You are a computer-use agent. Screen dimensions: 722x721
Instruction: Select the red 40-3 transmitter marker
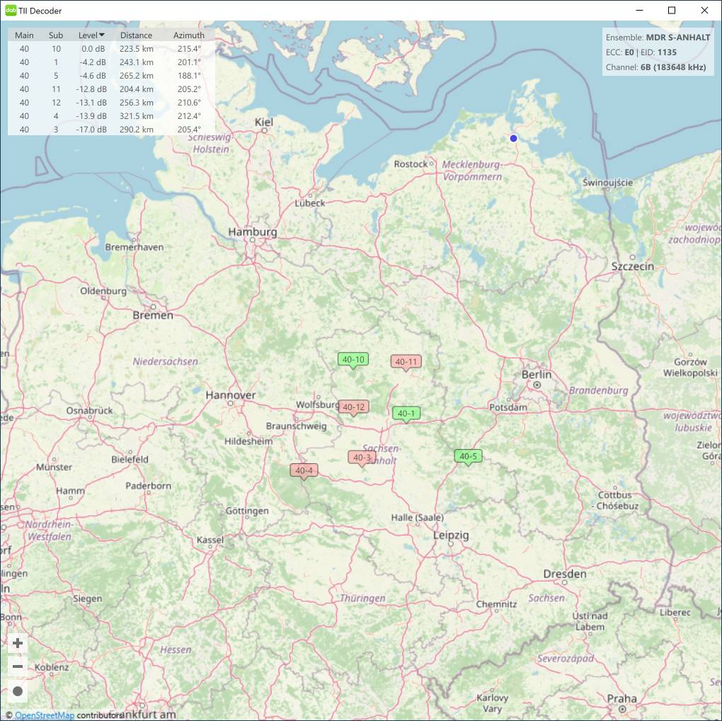[x=361, y=458]
